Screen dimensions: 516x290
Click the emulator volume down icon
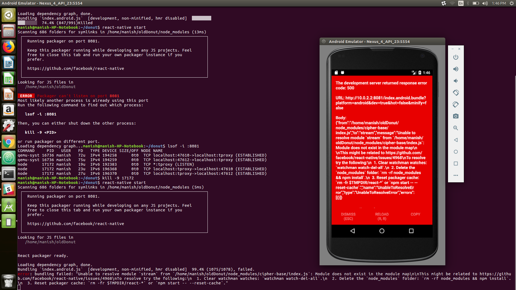[x=456, y=81]
